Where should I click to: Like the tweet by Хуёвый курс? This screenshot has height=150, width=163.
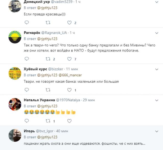(x=69, y=90)
